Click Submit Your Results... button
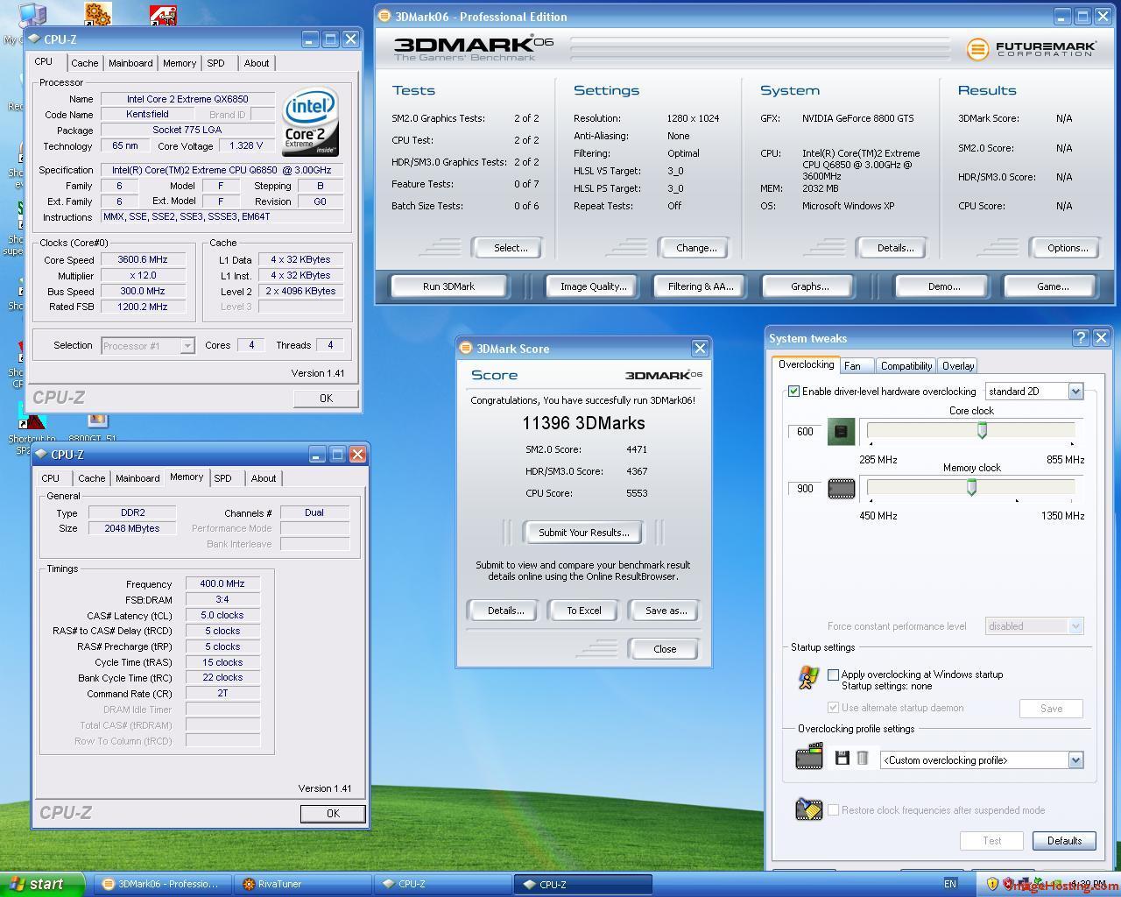The height and width of the screenshot is (897, 1121). [583, 533]
